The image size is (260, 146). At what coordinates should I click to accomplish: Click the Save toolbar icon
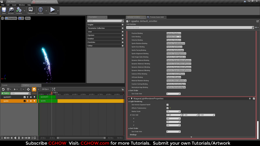pos(4,11)
